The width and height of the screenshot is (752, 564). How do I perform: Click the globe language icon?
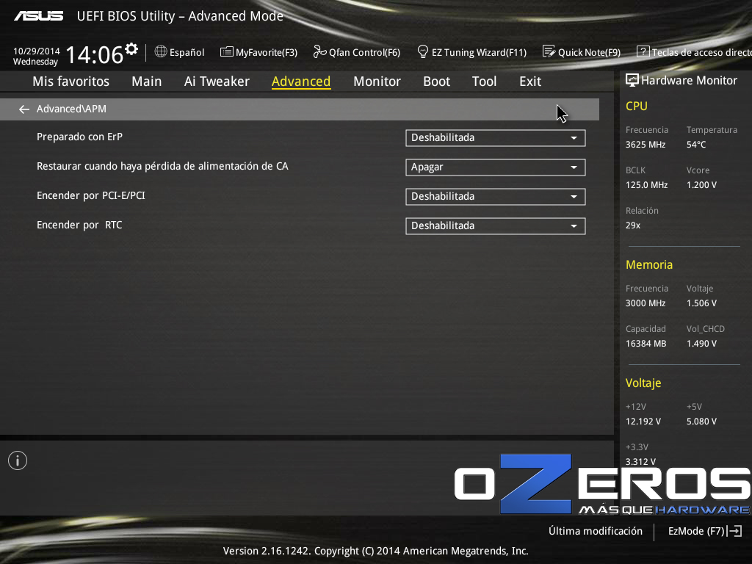point(161,51)
